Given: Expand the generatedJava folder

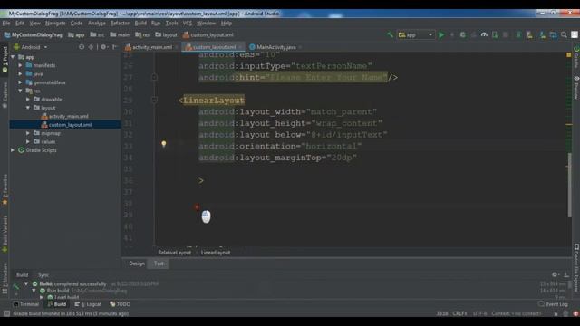Looking at the screenshot, I should 21,82.
